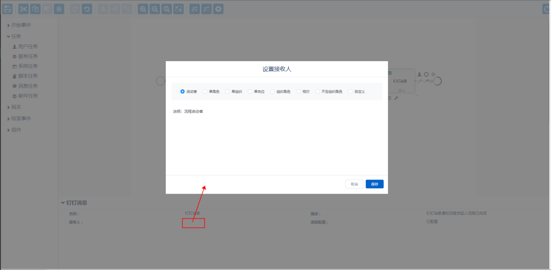
Task: Select the 单角色 radio option
Action: click(x=205, y=92)
